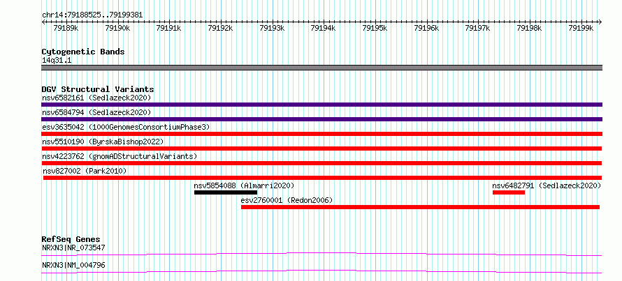The height and width of the screenshot is (281, 622).
Task: Click the nsv6584794 (Sedlazeck2020) variant label
Action: click(96, 112)
